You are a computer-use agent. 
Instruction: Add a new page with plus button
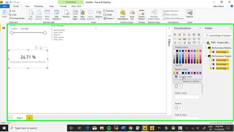pyautogui.click(x=29, y=118)
